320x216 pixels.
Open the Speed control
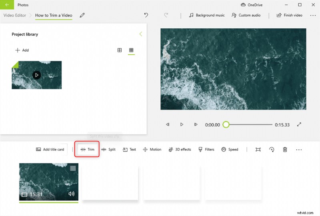[230, 149]
